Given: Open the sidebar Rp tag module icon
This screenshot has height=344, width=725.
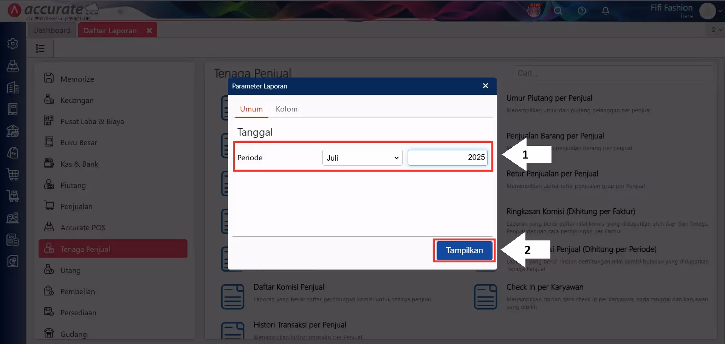Looking at the screenshot, I should pos(13,153).
